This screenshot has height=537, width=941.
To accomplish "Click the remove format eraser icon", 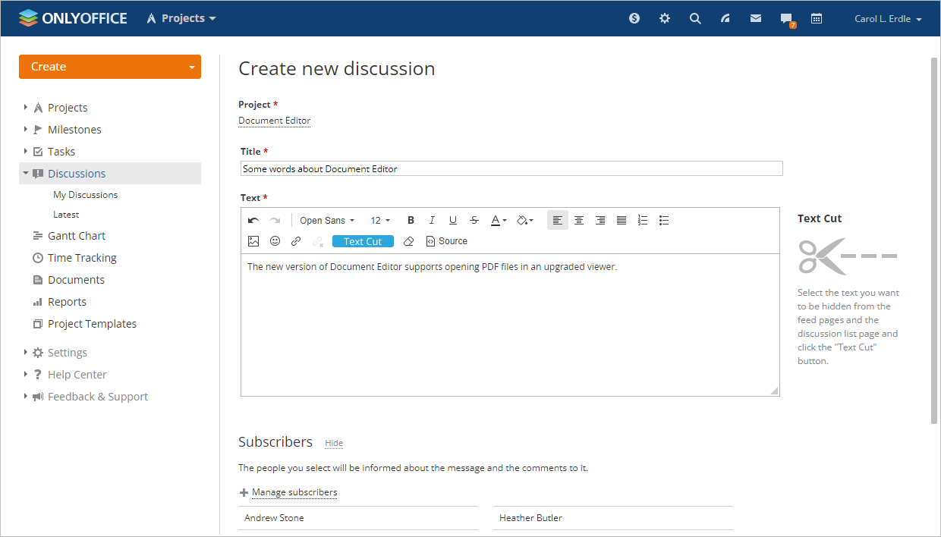I will [x=409, y=241].
